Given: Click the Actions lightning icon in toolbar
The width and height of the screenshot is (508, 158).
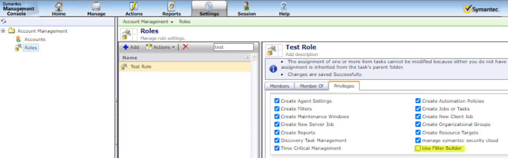Looking at the screenshot, I should tap(149, 47).
